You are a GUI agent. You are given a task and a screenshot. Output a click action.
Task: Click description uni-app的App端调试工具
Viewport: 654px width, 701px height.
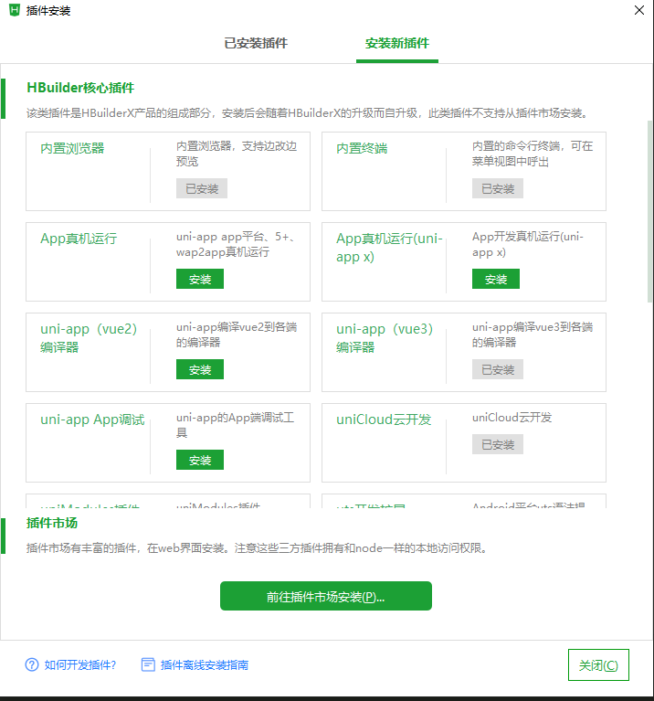point(235,425)
